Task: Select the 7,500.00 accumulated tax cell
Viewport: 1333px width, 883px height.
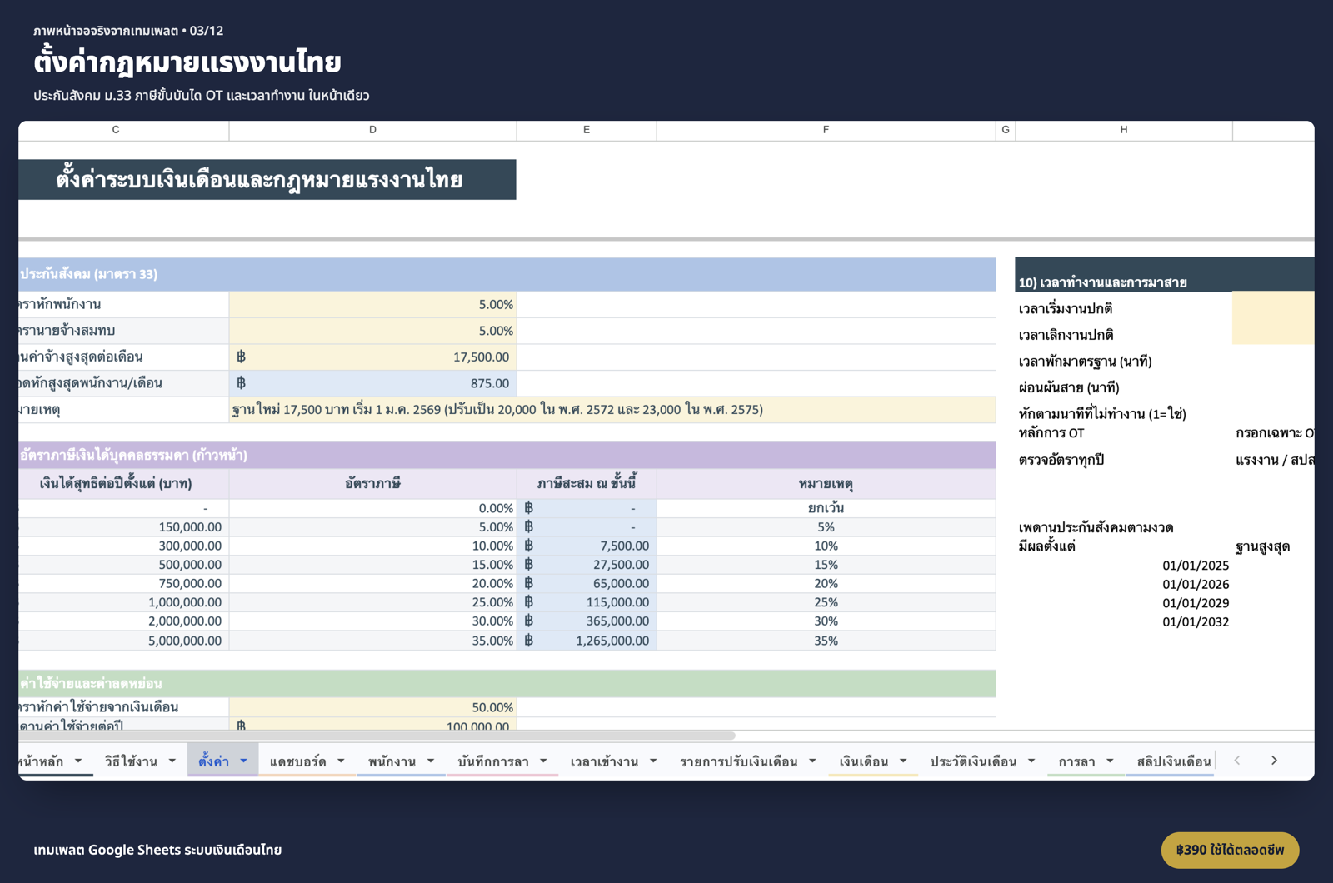Action: tap(587, 546)
